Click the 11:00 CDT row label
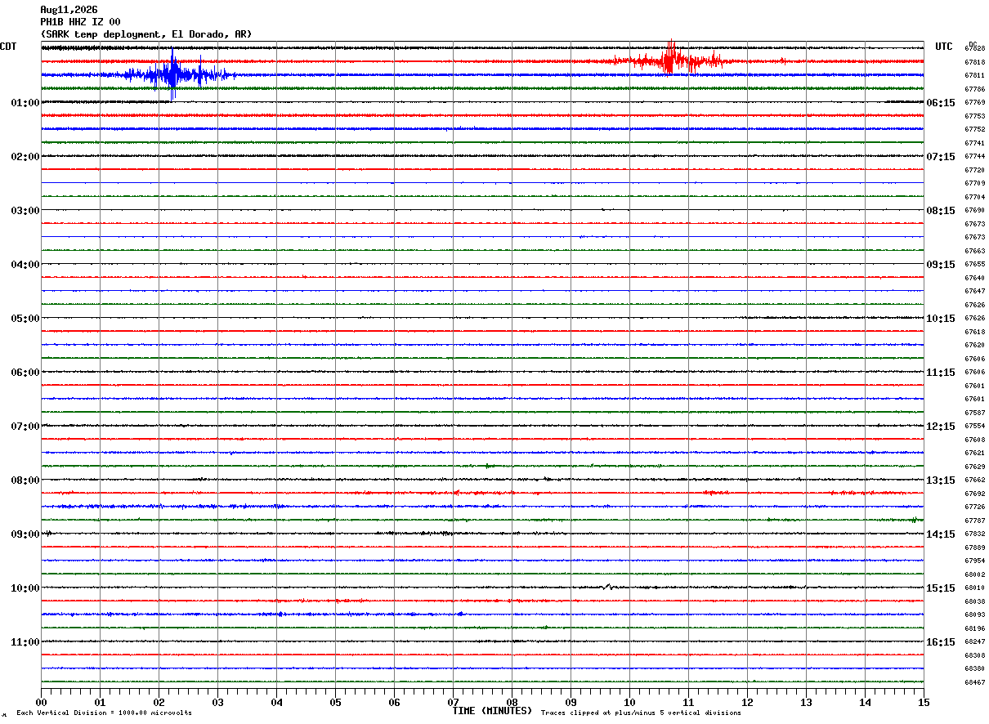Screen dimensions: 989x724 [25, 642]
